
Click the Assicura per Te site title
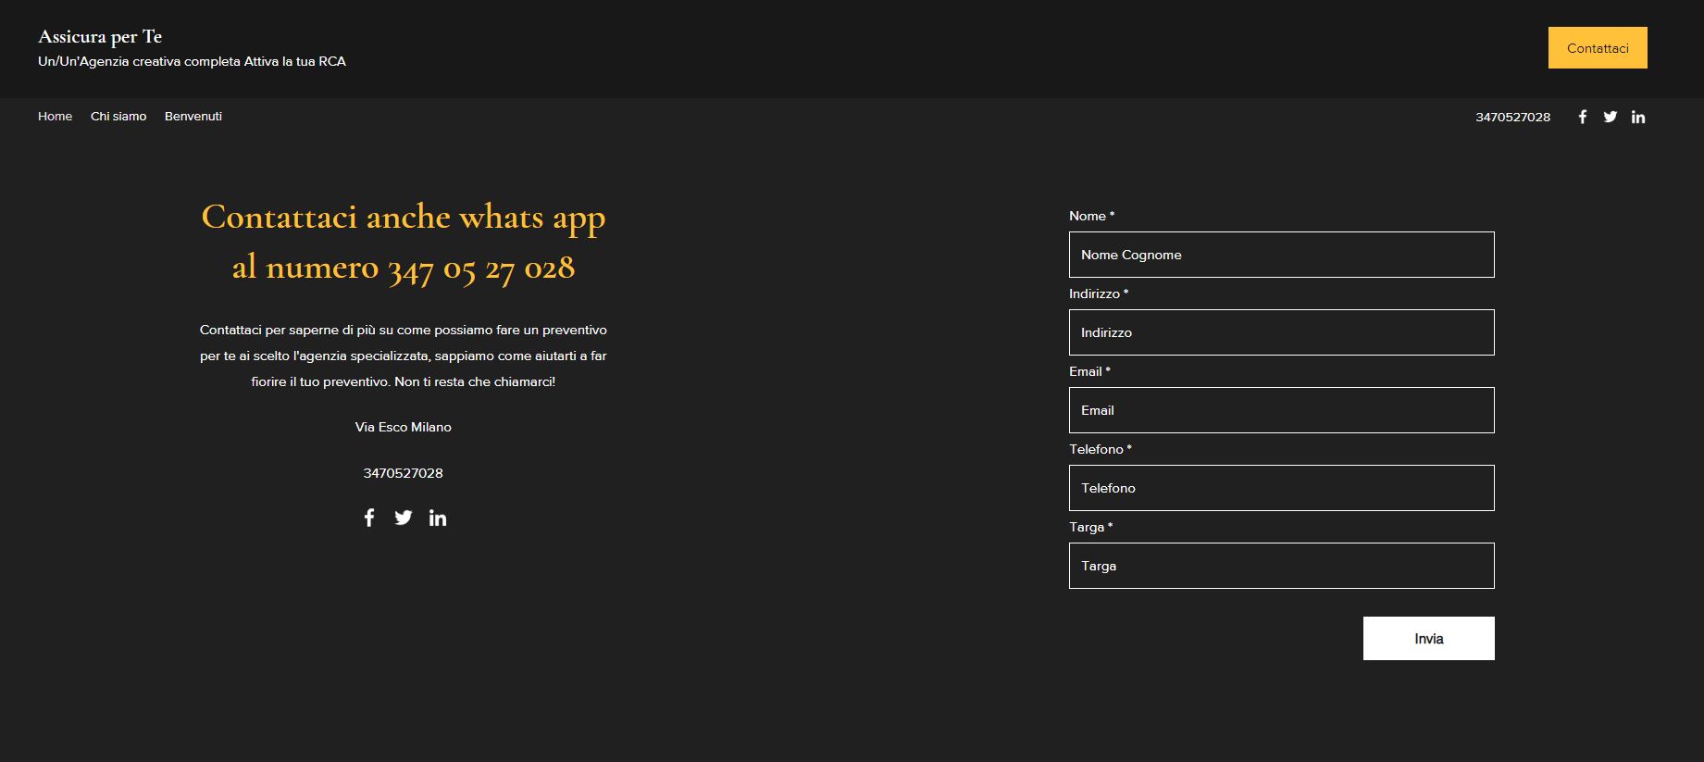point(100,37)
